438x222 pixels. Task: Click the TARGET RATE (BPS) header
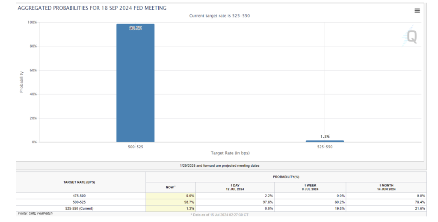[79, 182]
